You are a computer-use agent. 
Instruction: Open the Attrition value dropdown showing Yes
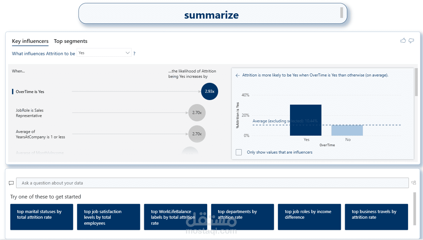pyautogui.click(x=104, y=53)
